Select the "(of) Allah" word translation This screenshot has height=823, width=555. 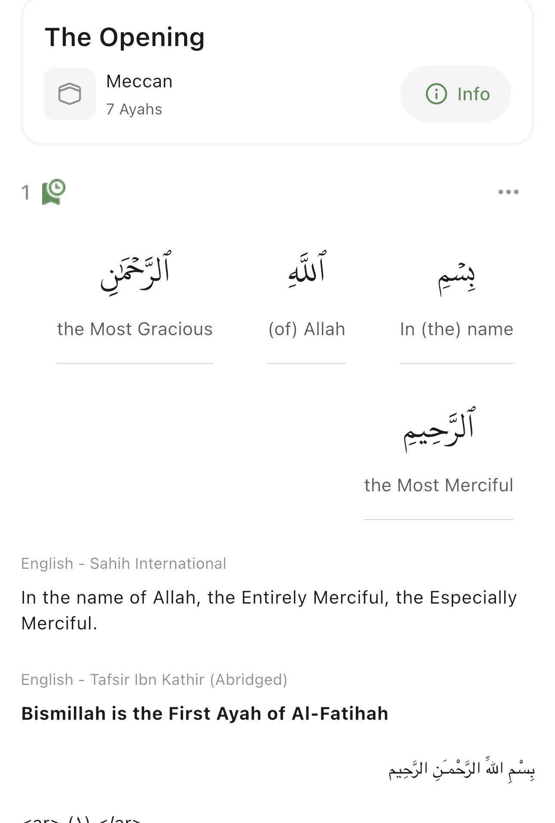click(x=307, y=329)
